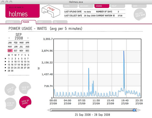Click the right arrow beside date slider
This screenshot has height=118, width=152.
click(140, 110)
